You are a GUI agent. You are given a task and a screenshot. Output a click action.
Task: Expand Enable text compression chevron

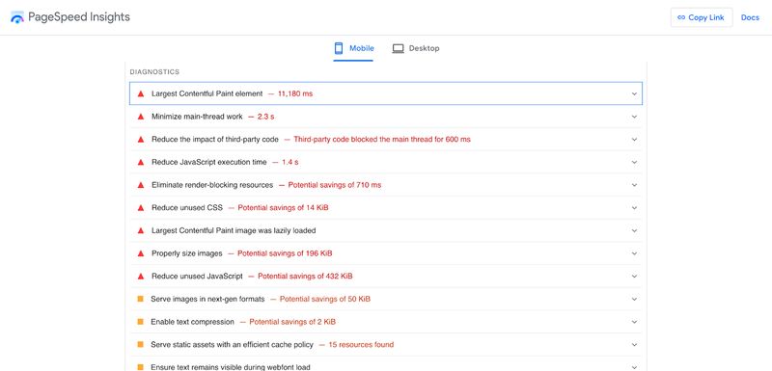click(634, 322)
